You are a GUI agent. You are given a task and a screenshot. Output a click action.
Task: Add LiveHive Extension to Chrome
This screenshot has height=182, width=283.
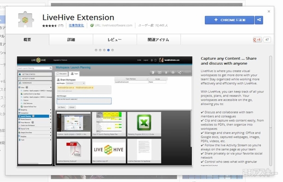click(229, 20)
